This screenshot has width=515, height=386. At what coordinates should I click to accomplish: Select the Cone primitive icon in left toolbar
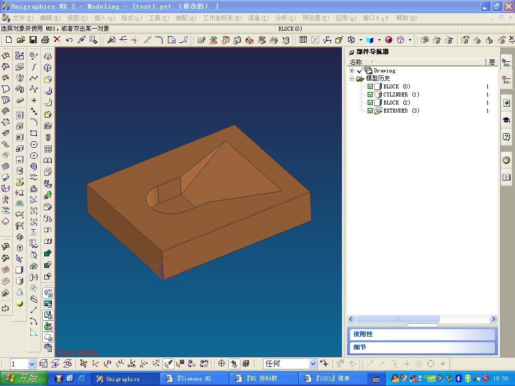click(20, 292)
